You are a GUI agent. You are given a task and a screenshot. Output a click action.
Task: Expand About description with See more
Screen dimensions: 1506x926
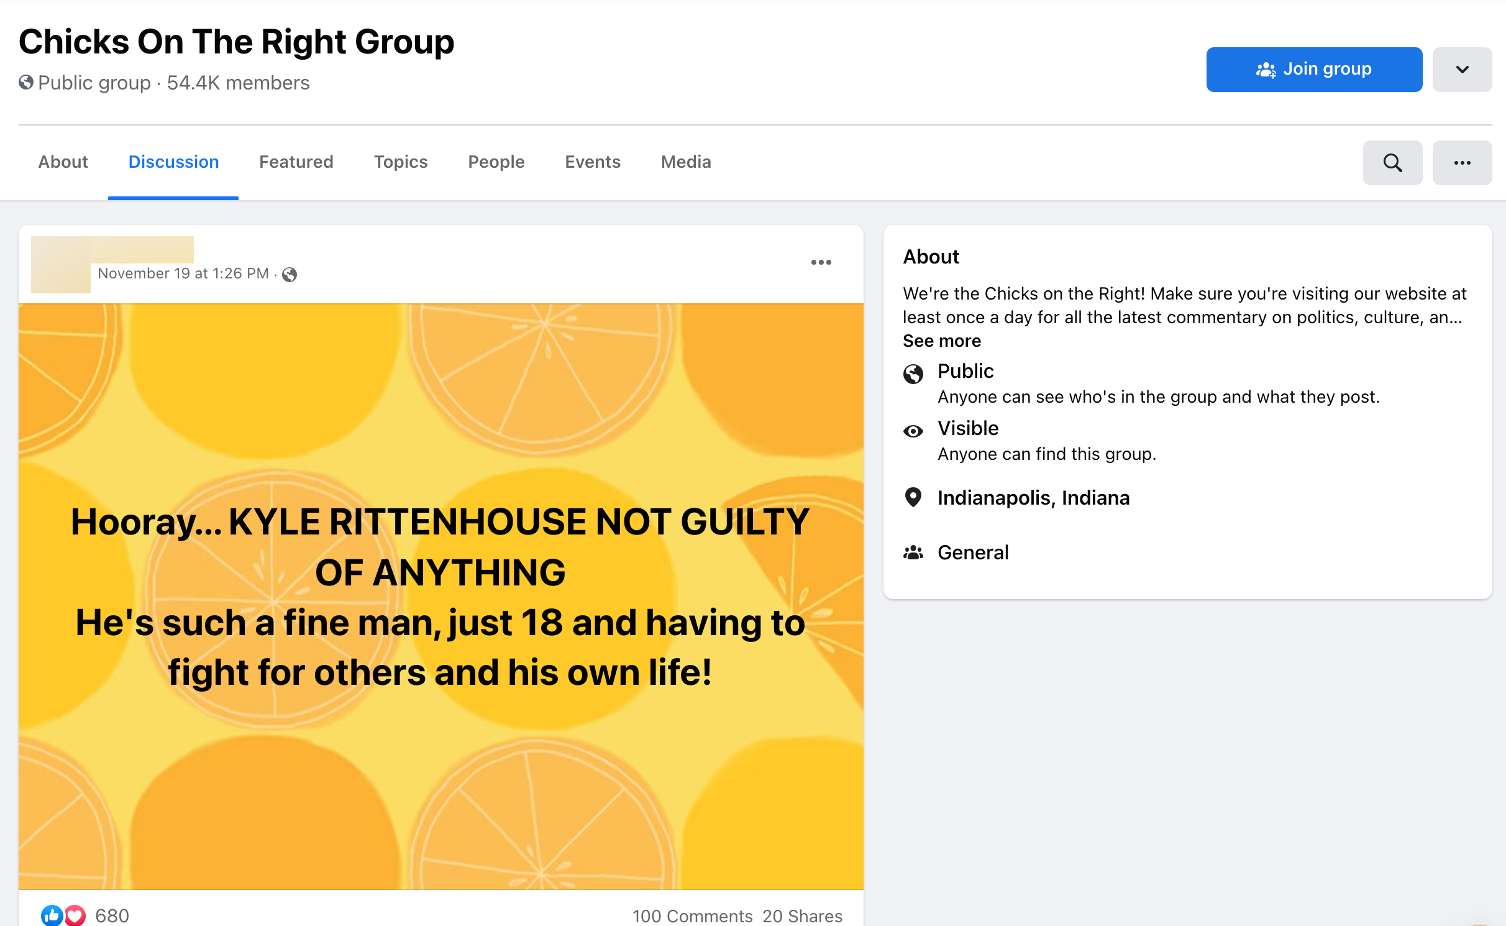(x=941, y=341)
